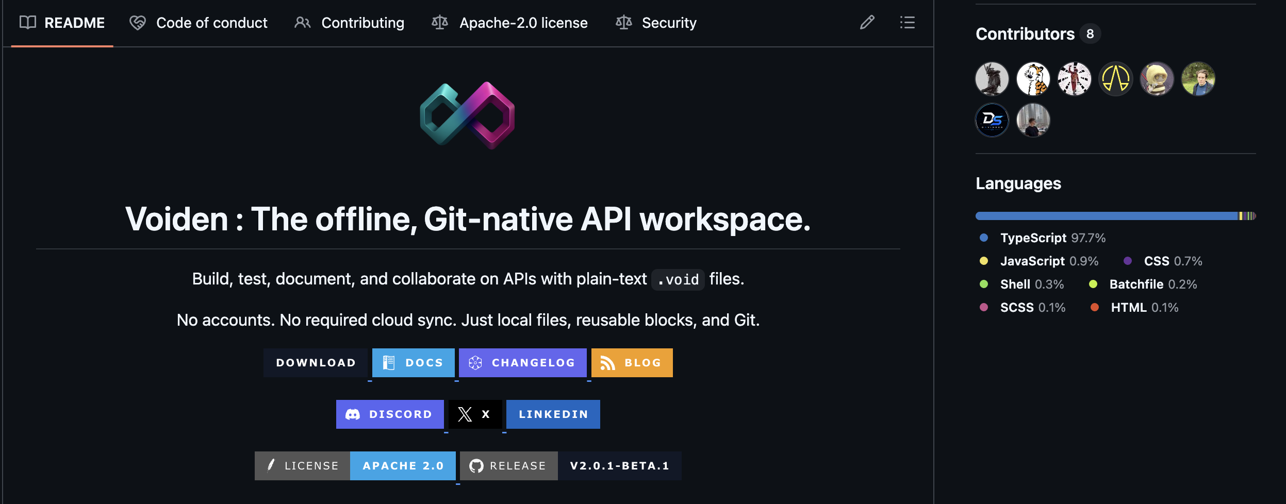Click the pencil edit README icon
The width and height of the screenshot is (1286, 504).
click(867, 23)
